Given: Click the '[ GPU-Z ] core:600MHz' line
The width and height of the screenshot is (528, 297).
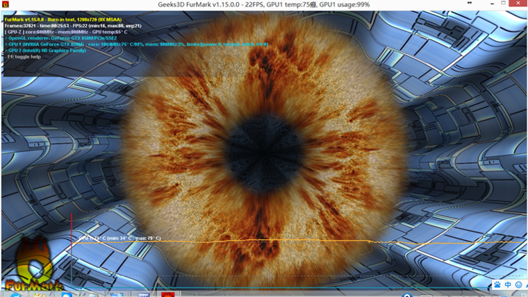Looking at the screenshot, I should click(x=66, y=32).
